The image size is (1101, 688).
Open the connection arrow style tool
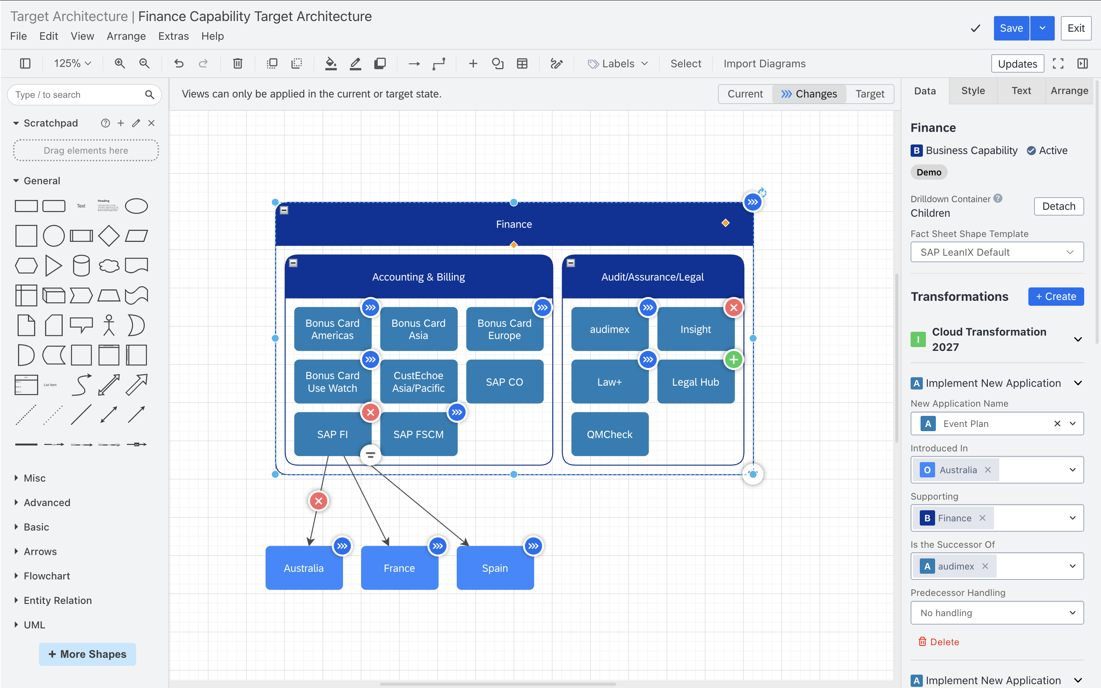pos(414,64)
